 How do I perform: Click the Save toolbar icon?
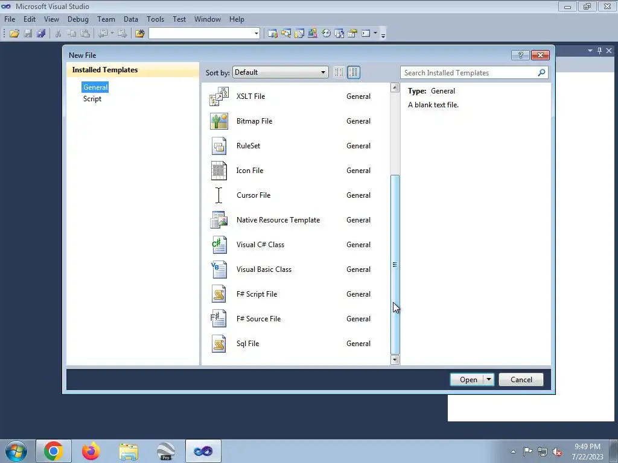[28, 34]
